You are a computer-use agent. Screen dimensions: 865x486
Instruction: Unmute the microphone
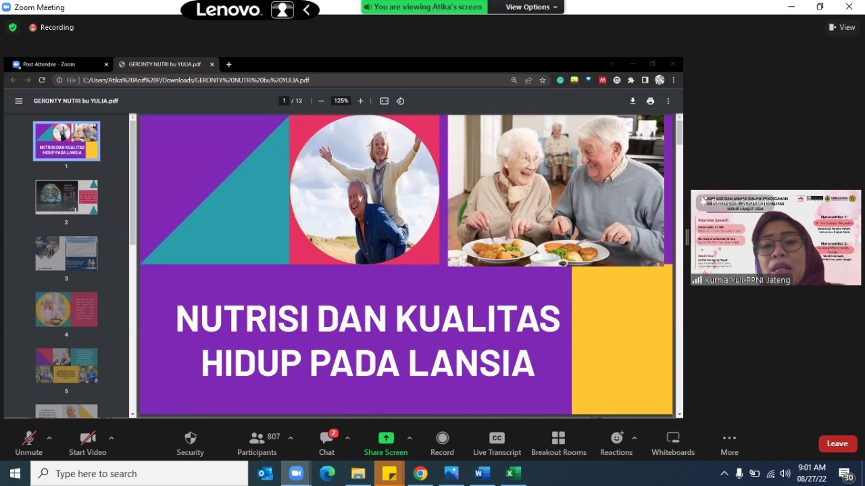(x=28, y=443)
